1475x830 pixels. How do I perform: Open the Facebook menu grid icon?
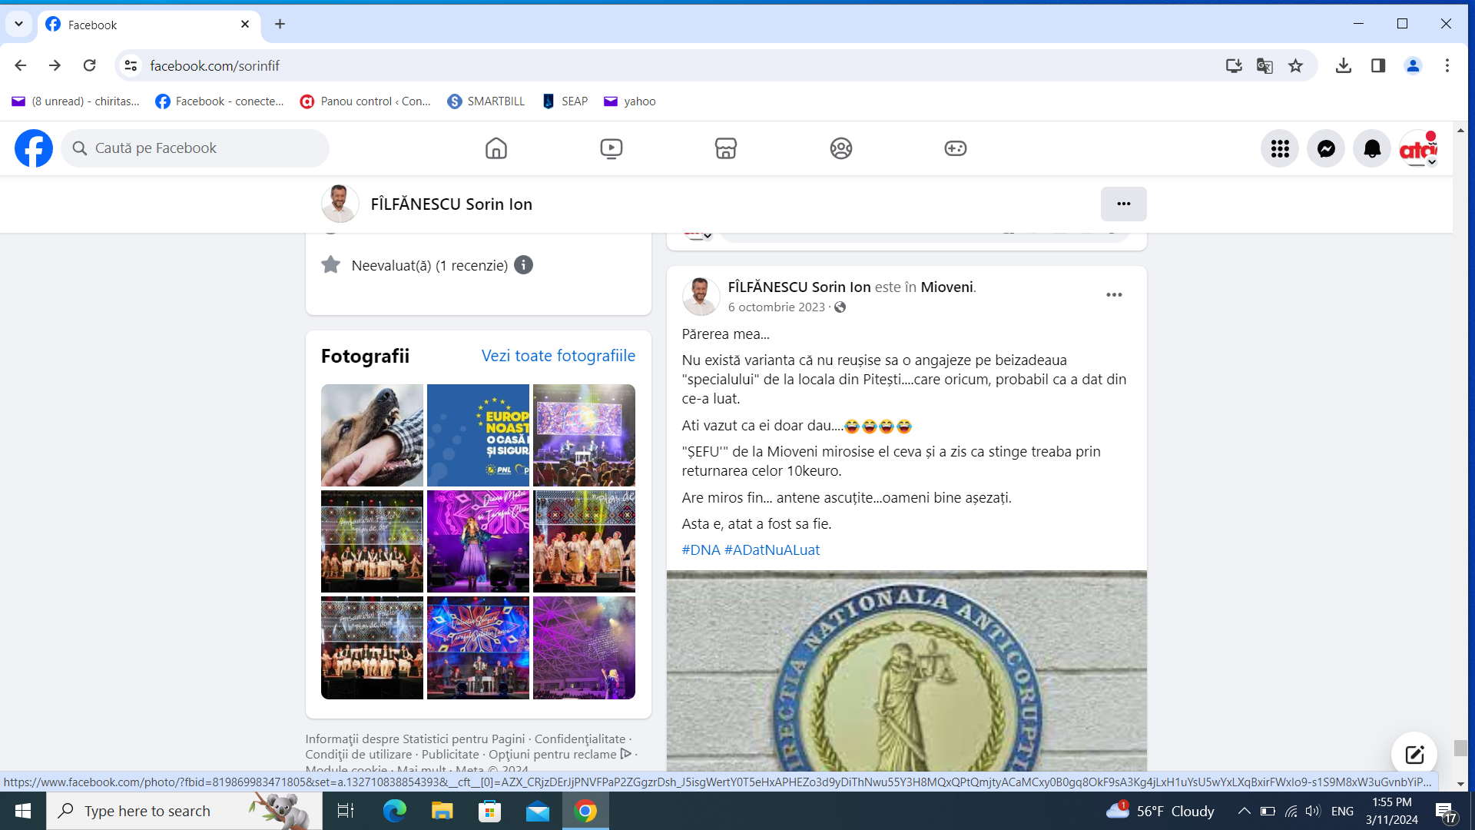pos(1280,149)
